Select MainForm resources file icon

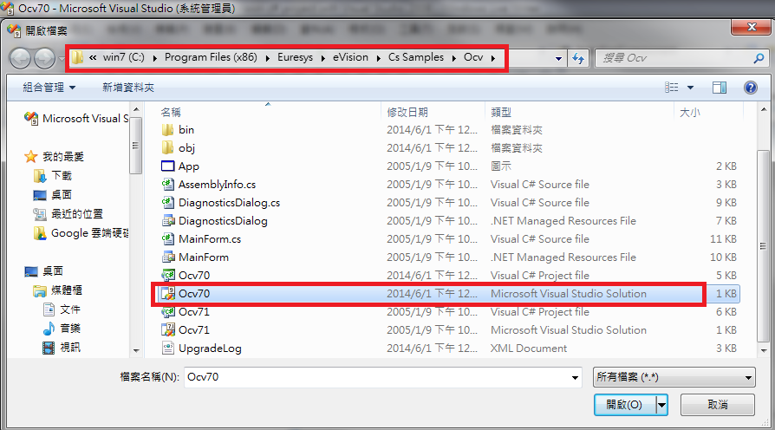(x=168, y=257)
